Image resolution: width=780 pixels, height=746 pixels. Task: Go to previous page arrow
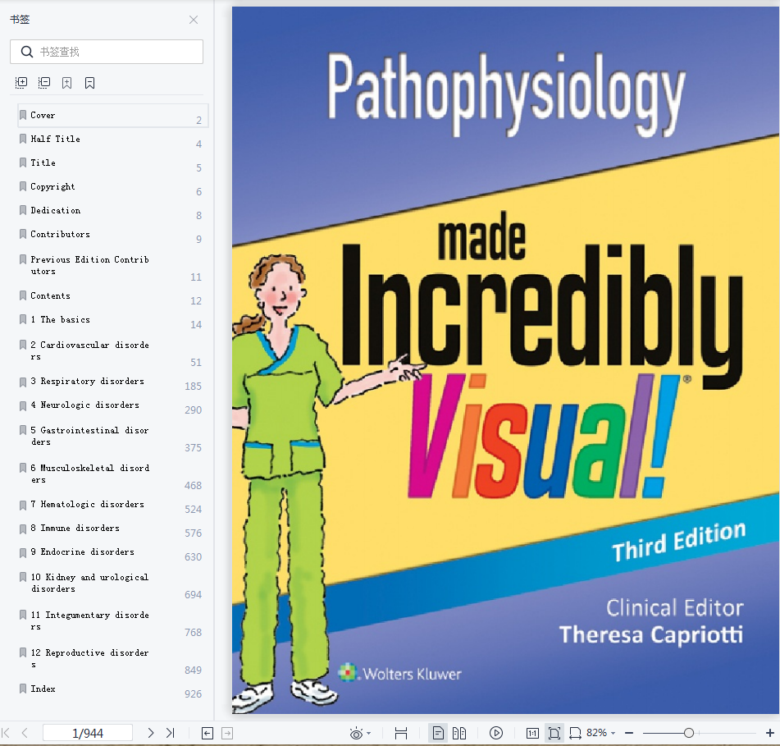(25, 733)
